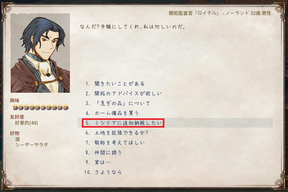Click the 酒 favorite item text
288x192 pixels.
point(17,139)
